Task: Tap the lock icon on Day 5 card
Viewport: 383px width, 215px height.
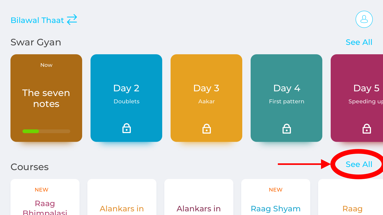Action: 367,129
